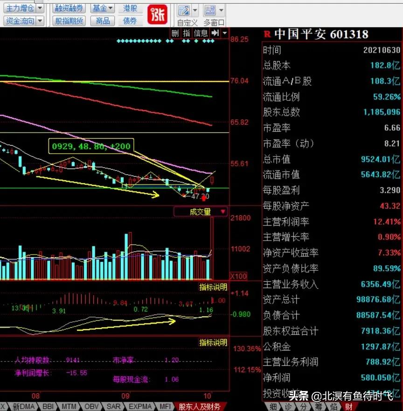Switch to the SAR indicator tab
Image resolution: width=403 pixels, height=411 pixels.
pyautogui.click(x=113, y=406)
